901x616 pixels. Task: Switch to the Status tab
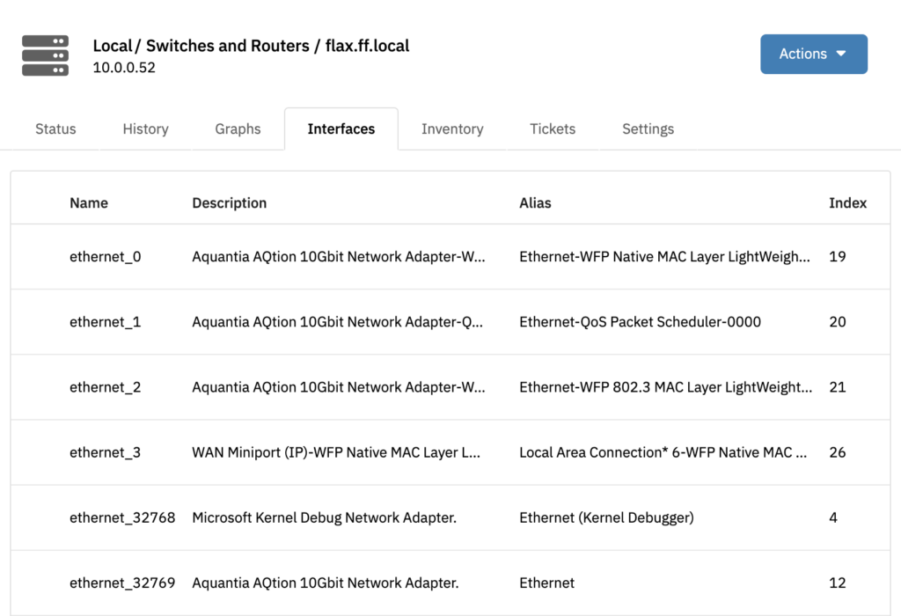tap(55, 128)
